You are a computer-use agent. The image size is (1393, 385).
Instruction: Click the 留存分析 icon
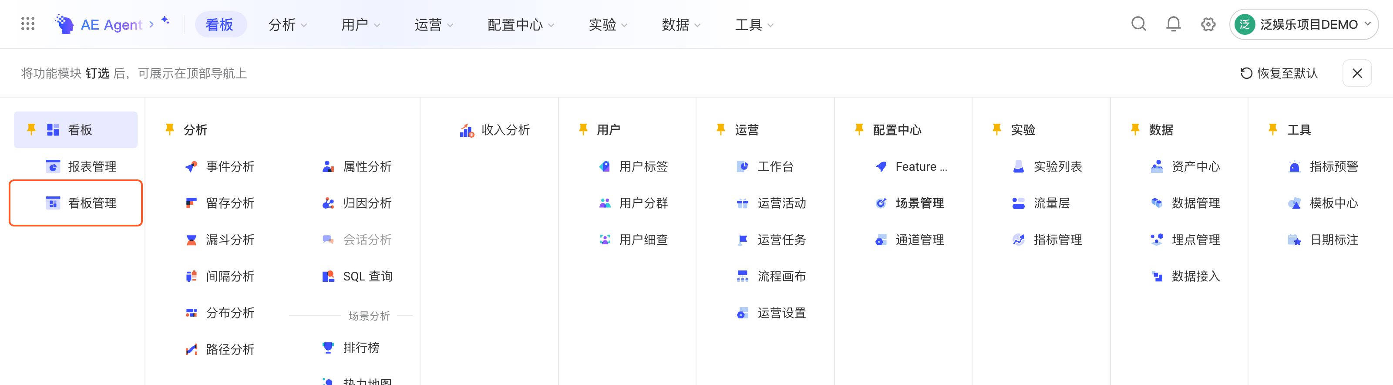pos(191,203)
